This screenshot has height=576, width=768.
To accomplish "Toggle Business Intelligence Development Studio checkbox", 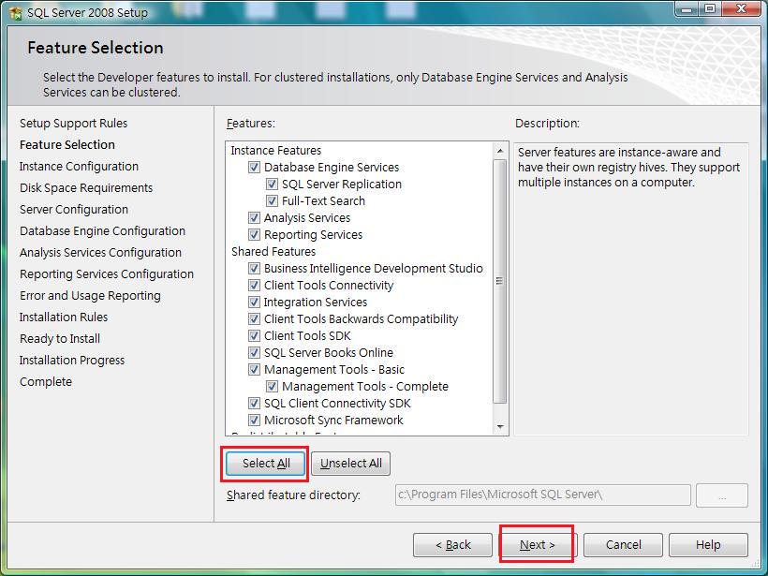I will coord(254,269).
